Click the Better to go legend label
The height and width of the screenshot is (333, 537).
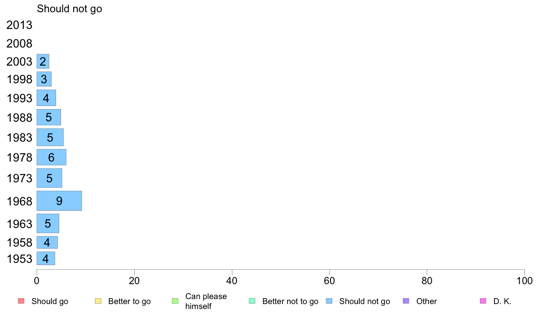pos(129,301)
